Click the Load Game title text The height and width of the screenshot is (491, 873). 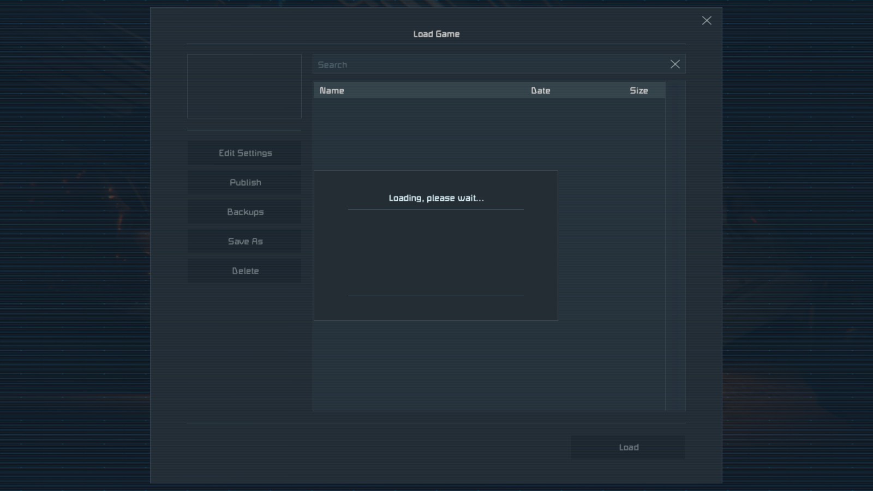(x=436, y=34)
